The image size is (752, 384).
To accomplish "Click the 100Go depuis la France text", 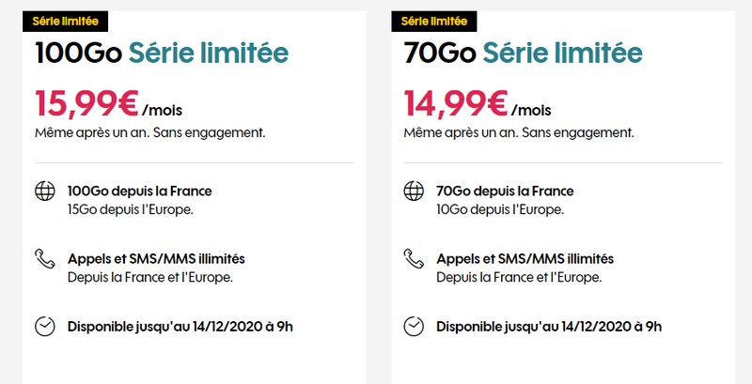I will [139, 191].
